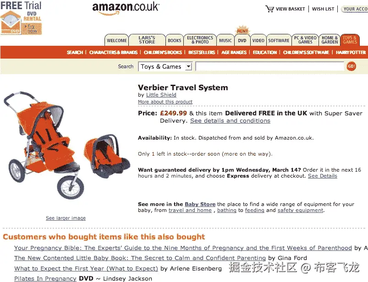Click See larger image link

point(66,218)
